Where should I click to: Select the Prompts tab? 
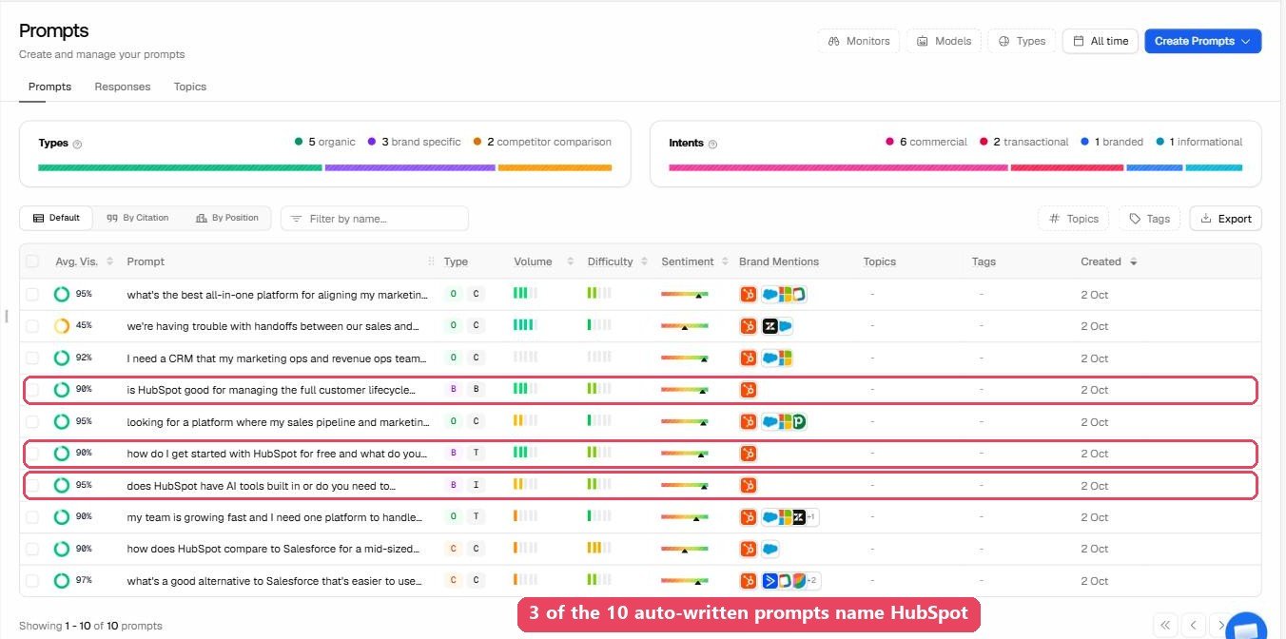pos(49,87)
